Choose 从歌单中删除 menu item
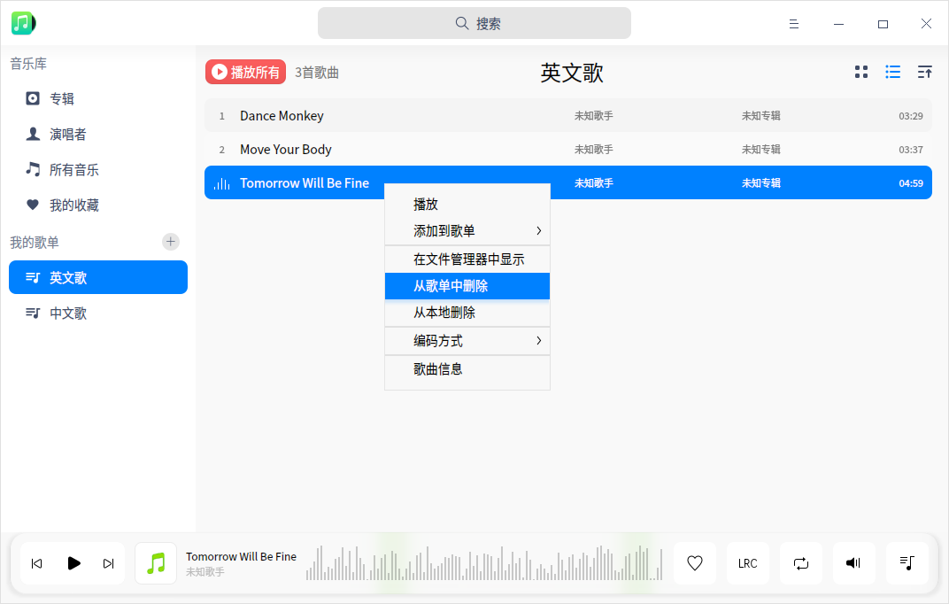This screenshot has width=949, height=604. 467,286
